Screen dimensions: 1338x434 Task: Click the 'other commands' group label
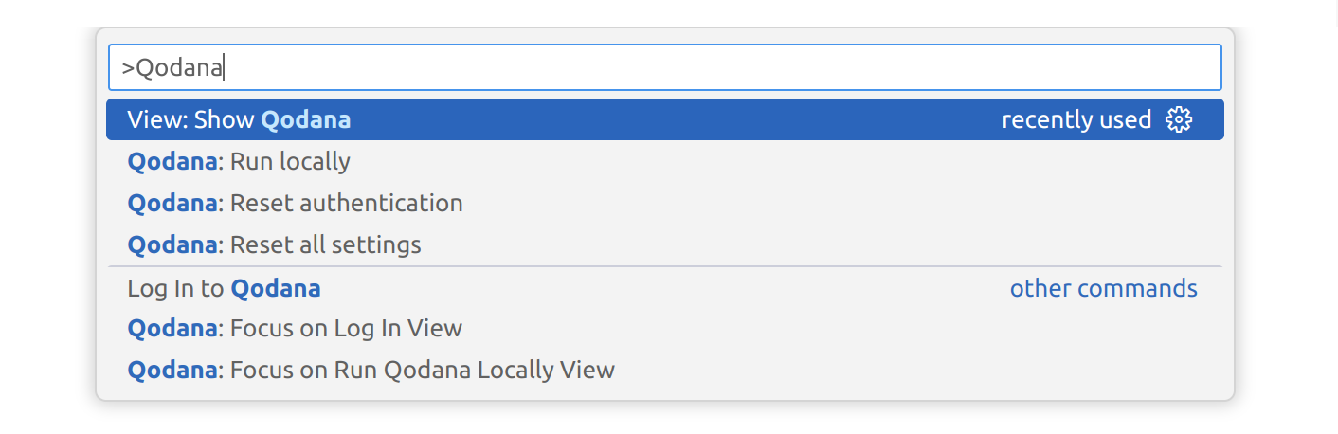1103,288
